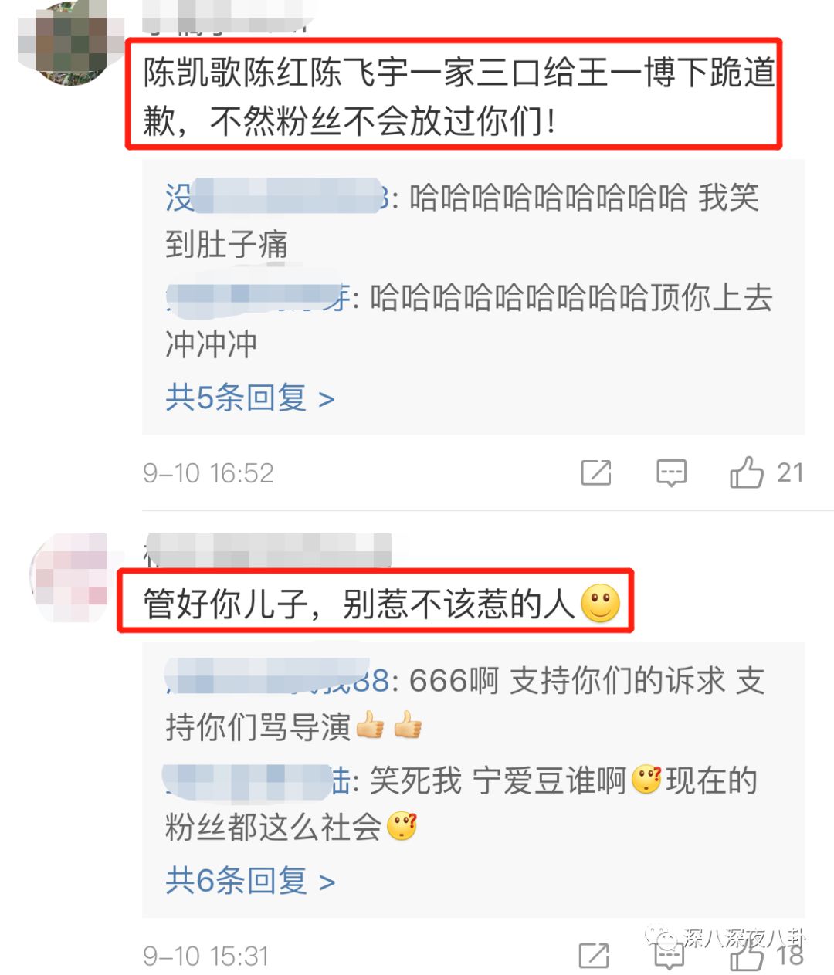The image size is (834, 975).
Task: Tap the reply 顶你上去冲冲冲
Action: click(469, 320)
